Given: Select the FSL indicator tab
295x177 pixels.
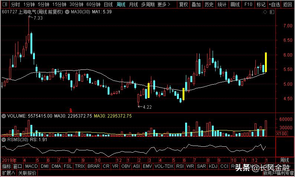Looking at the screenshot, I should 68,166.
